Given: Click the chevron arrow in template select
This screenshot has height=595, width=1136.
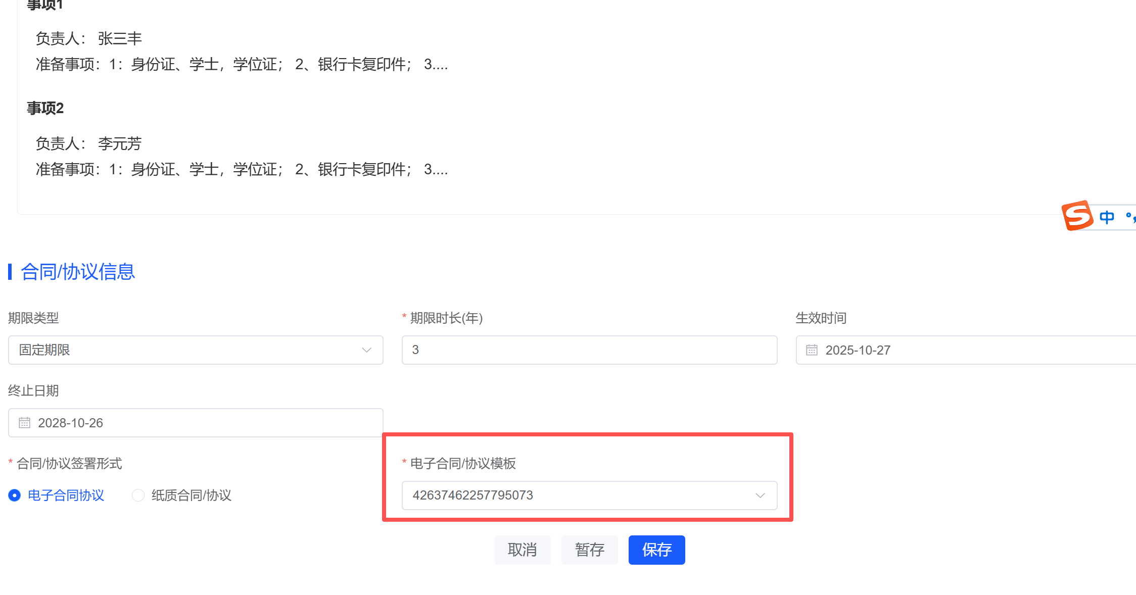Looking at the screenshot, I should coord(760,495).
